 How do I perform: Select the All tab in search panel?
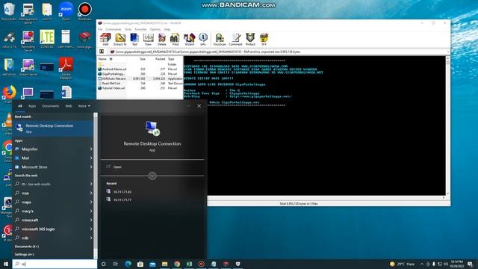pos(20,106)
